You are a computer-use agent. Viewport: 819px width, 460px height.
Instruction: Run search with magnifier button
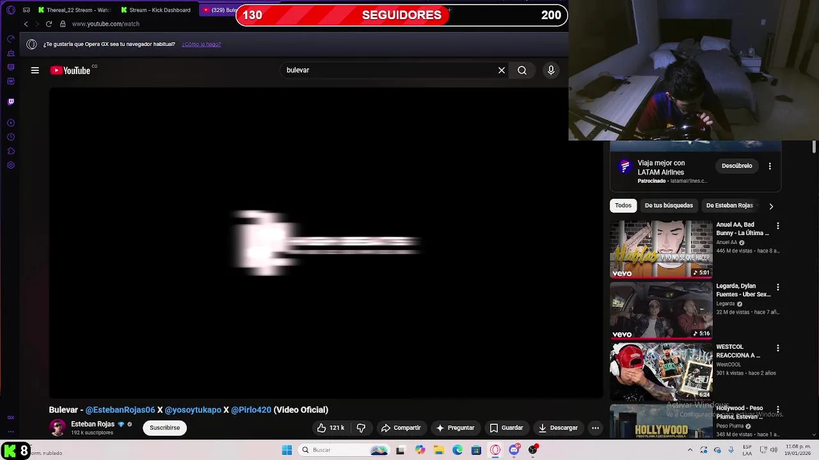(x=522, y=70)
